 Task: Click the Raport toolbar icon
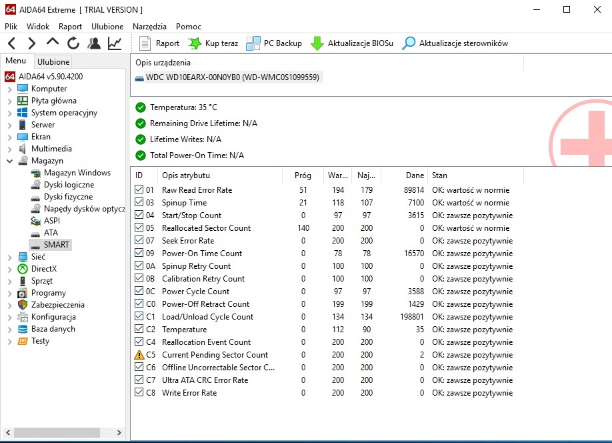(145, 43)
